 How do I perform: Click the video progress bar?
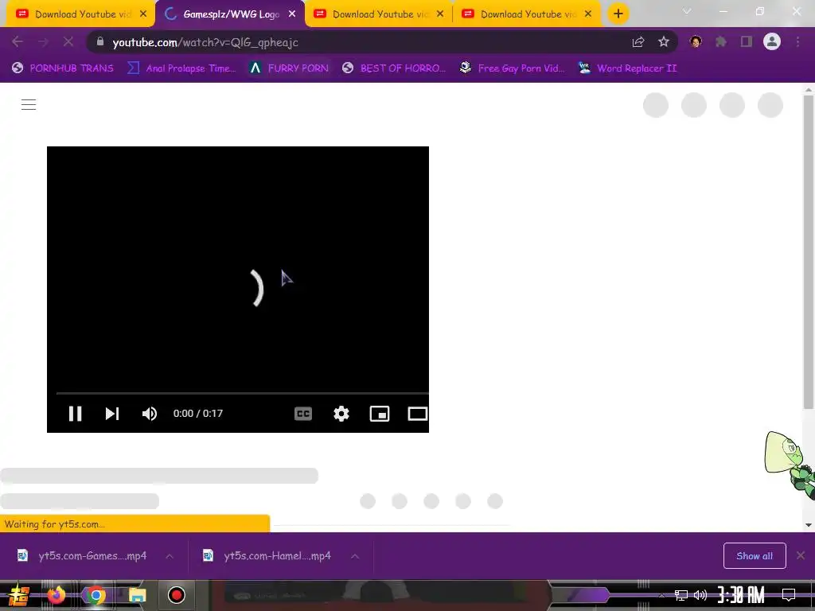pyautogui.click(x=242, y=393)
